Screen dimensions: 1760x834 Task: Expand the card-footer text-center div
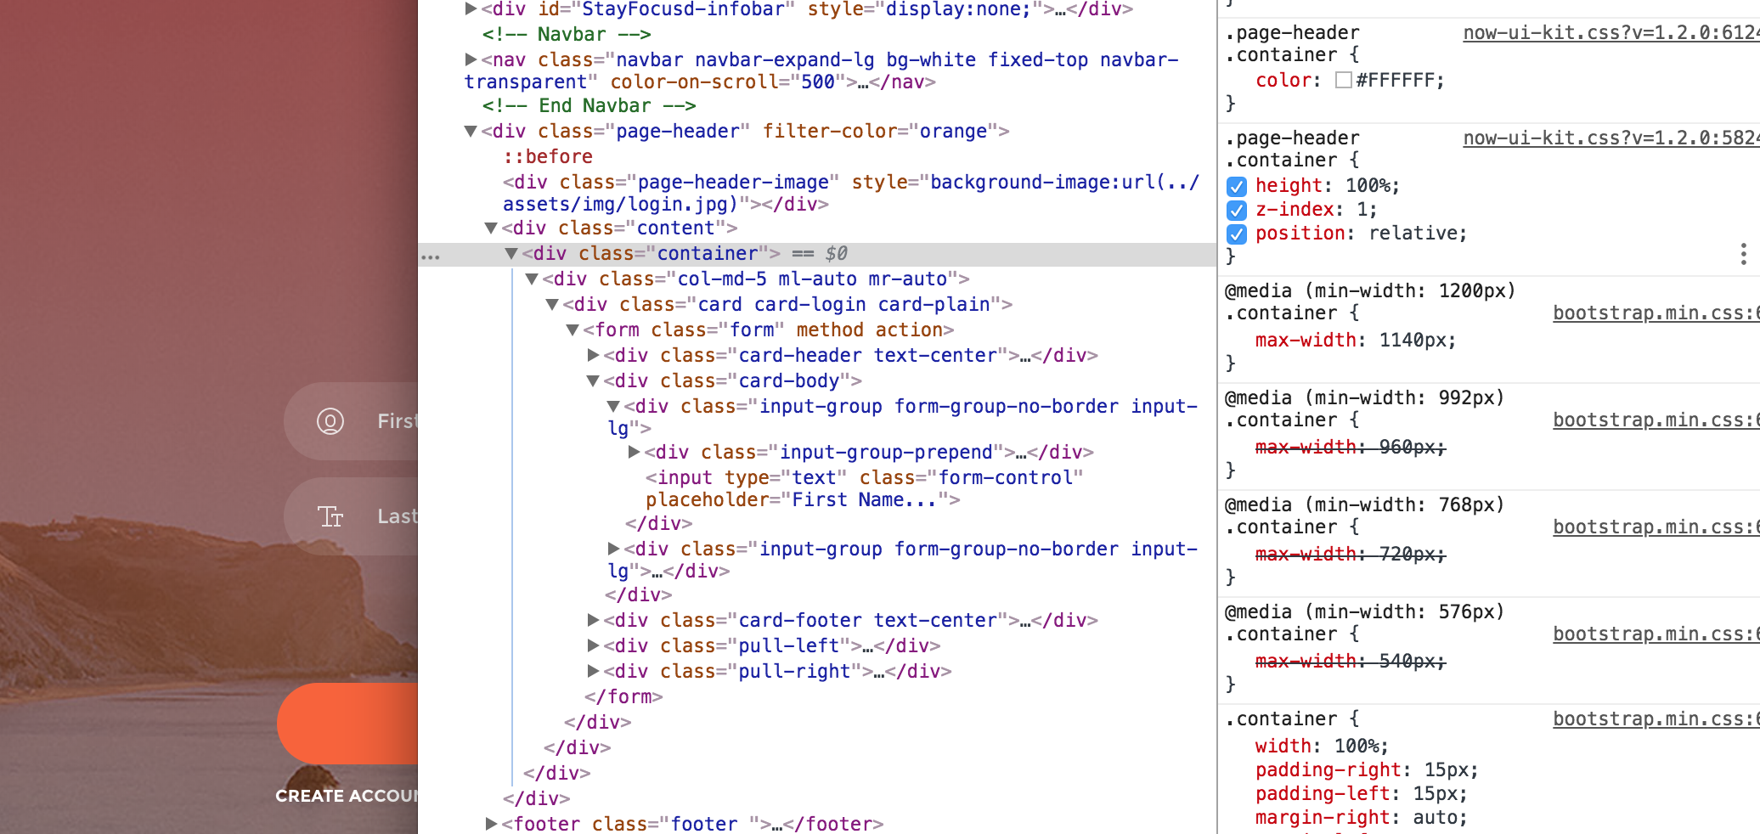[x=593, y=620]
